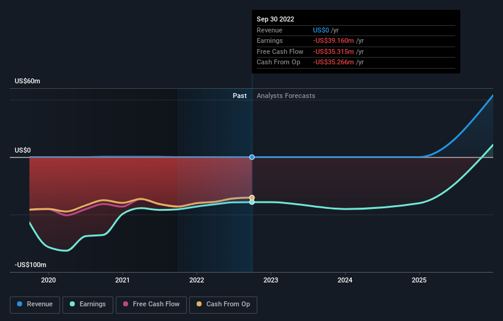The width and height of the screenshot is (503, 321).
Task: Click the -US$39.160m earnings value
Action: point(333,40)
